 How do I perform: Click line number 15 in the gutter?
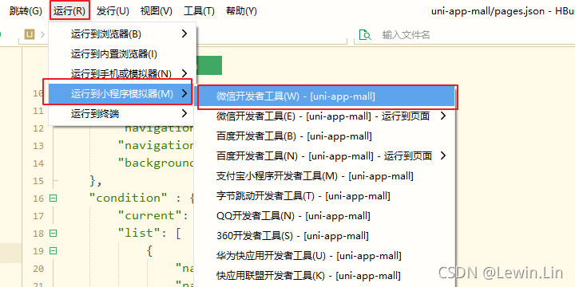pos(38,181)
